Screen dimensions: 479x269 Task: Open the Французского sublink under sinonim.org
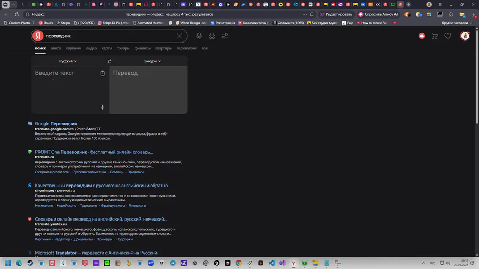pyautogui.click(x=113, y=206)
